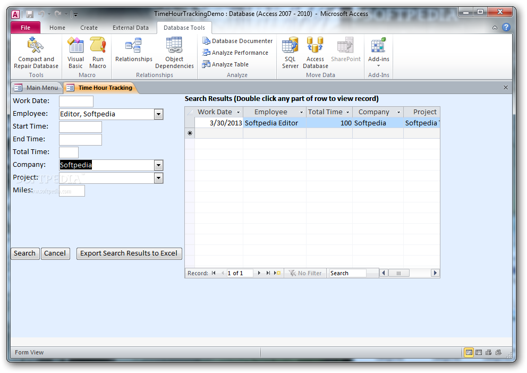Switch to the Create ribbon tab
The image size is (527, 373).
coord(89,28)
